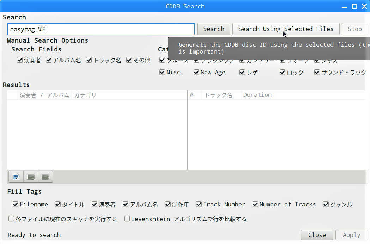Maximize the CDDB Search window
This screenshot has width=370, height=244.
pos(354,7)
